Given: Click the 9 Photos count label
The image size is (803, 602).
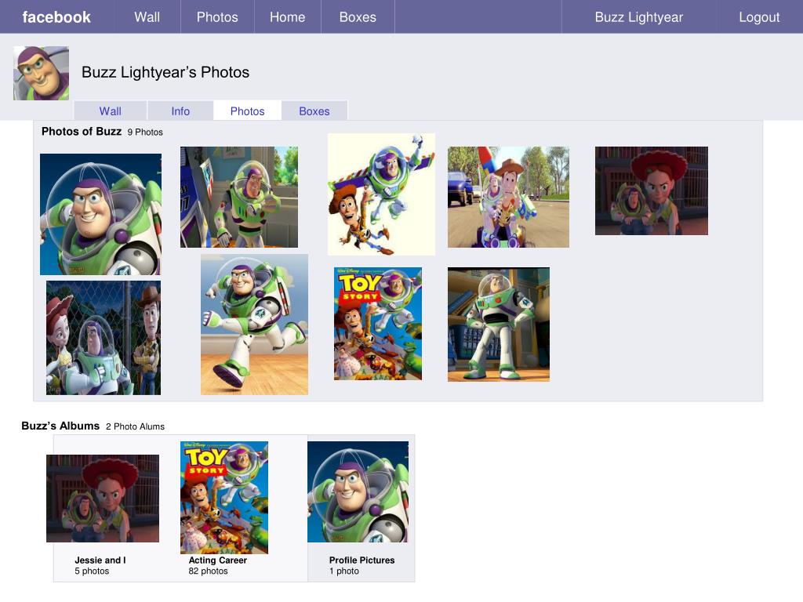Looking at the screenshot, I should pos(145,132).
